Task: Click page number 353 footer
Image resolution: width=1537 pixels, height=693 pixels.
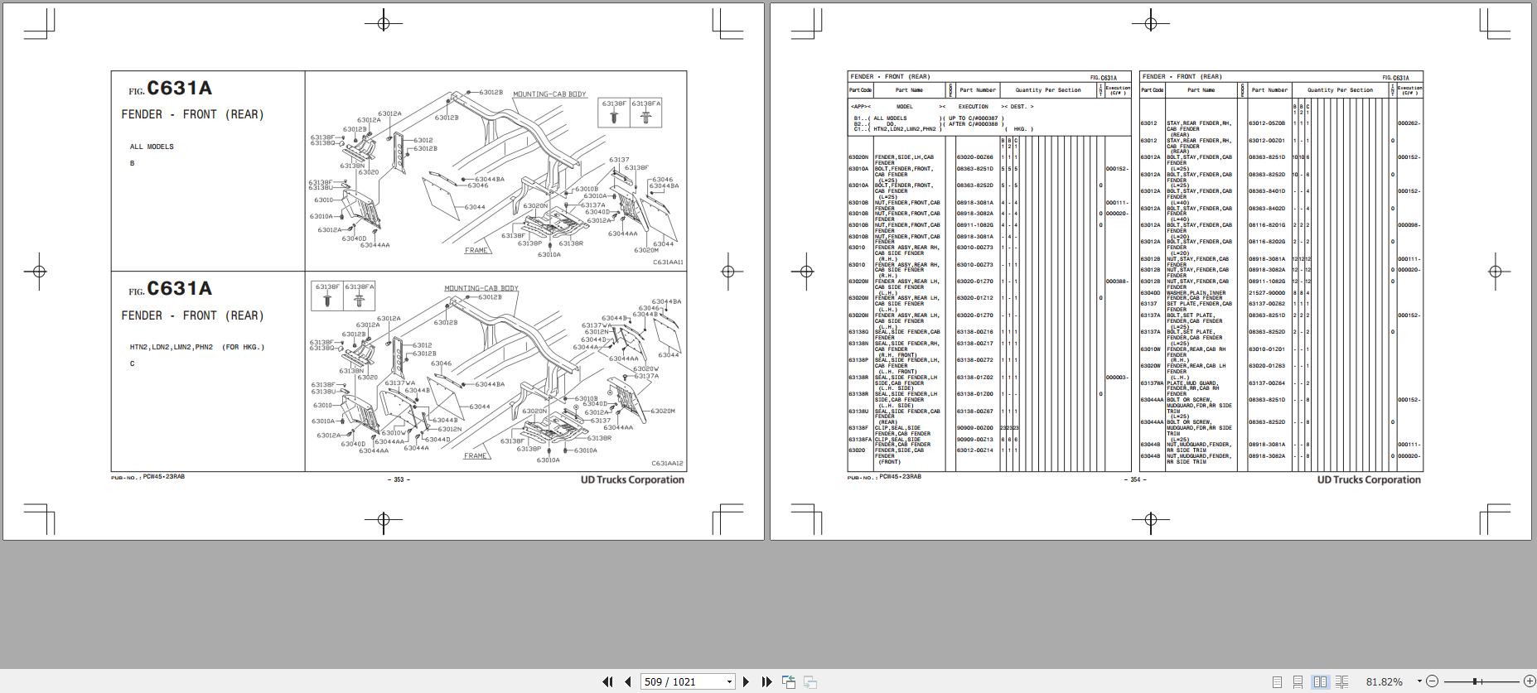Action: [399, 479]
